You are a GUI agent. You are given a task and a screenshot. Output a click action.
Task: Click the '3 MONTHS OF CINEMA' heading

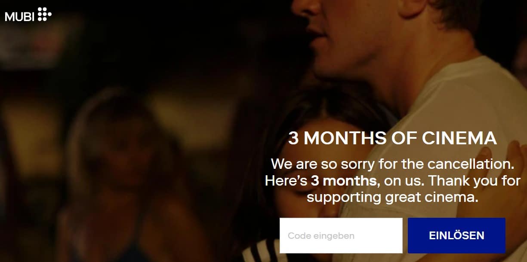[392, 139]
